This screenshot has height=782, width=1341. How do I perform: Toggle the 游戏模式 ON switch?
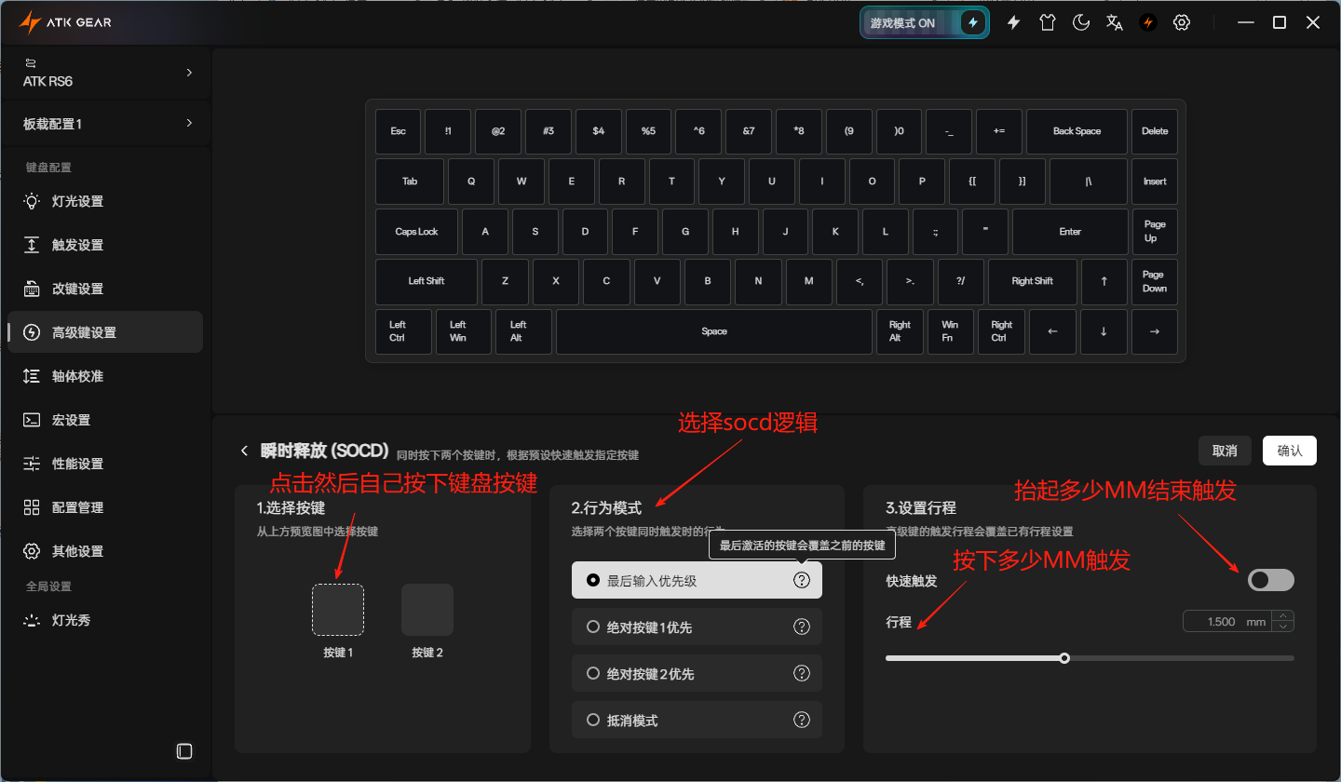click(925, 22)
